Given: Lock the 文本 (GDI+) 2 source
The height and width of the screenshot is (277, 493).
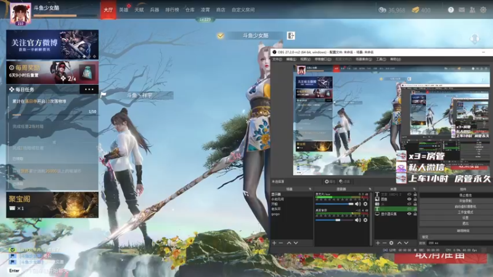Looking at the screenshot, I should point(415,195).
